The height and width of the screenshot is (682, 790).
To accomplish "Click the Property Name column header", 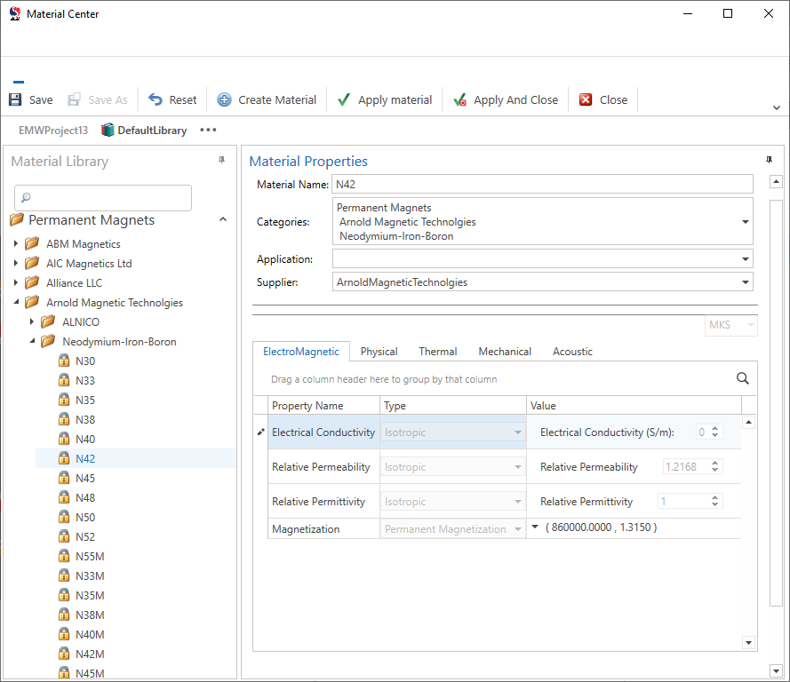I will [x=323, y=406].
